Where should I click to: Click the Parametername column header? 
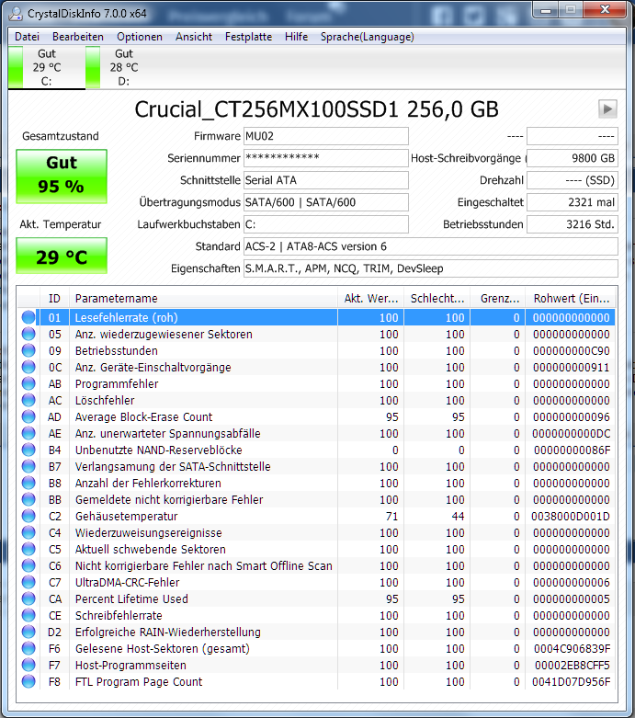point(203,298)
